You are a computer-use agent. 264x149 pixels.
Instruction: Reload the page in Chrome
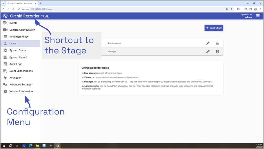13,9
